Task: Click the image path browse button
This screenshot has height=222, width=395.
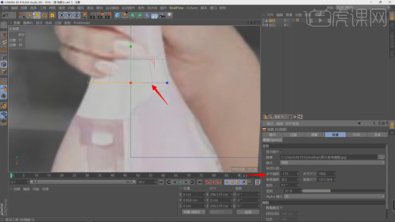Action: coord(382,157)
